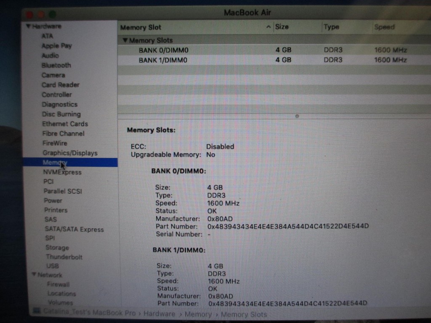Open the Apple Pay hardware section
This screenshot has height=323, width=431.
pyautogui.click(x=57, y=46)
